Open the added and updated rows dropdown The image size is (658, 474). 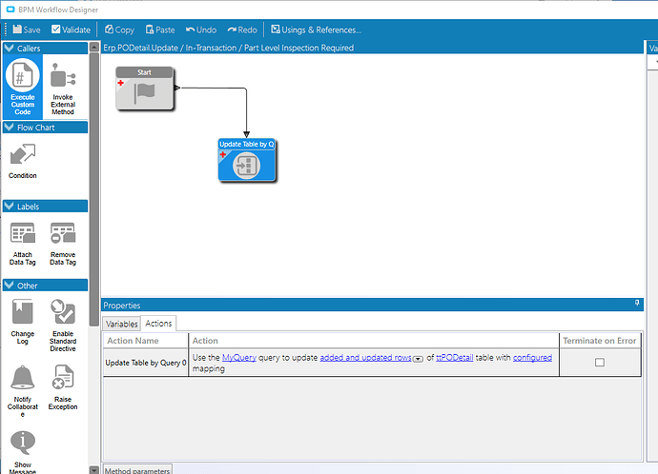[x=418, y=359]
